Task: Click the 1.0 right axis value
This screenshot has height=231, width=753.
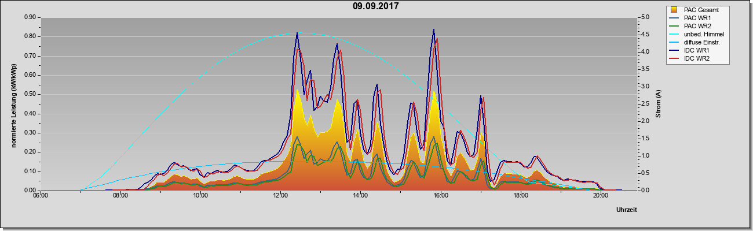Action: coord(645,155)
